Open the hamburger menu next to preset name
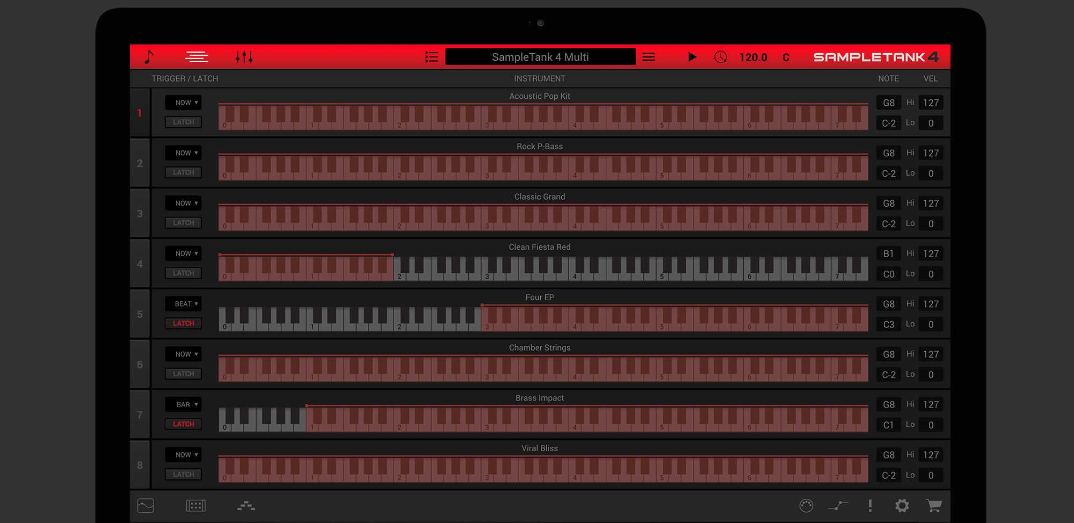This screenshot has width=1074, height=523. click(x=648, y=56)
